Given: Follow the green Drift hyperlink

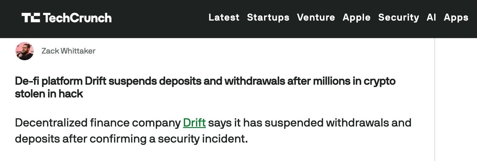Looking at the screenshot, I should click(194, 123).
